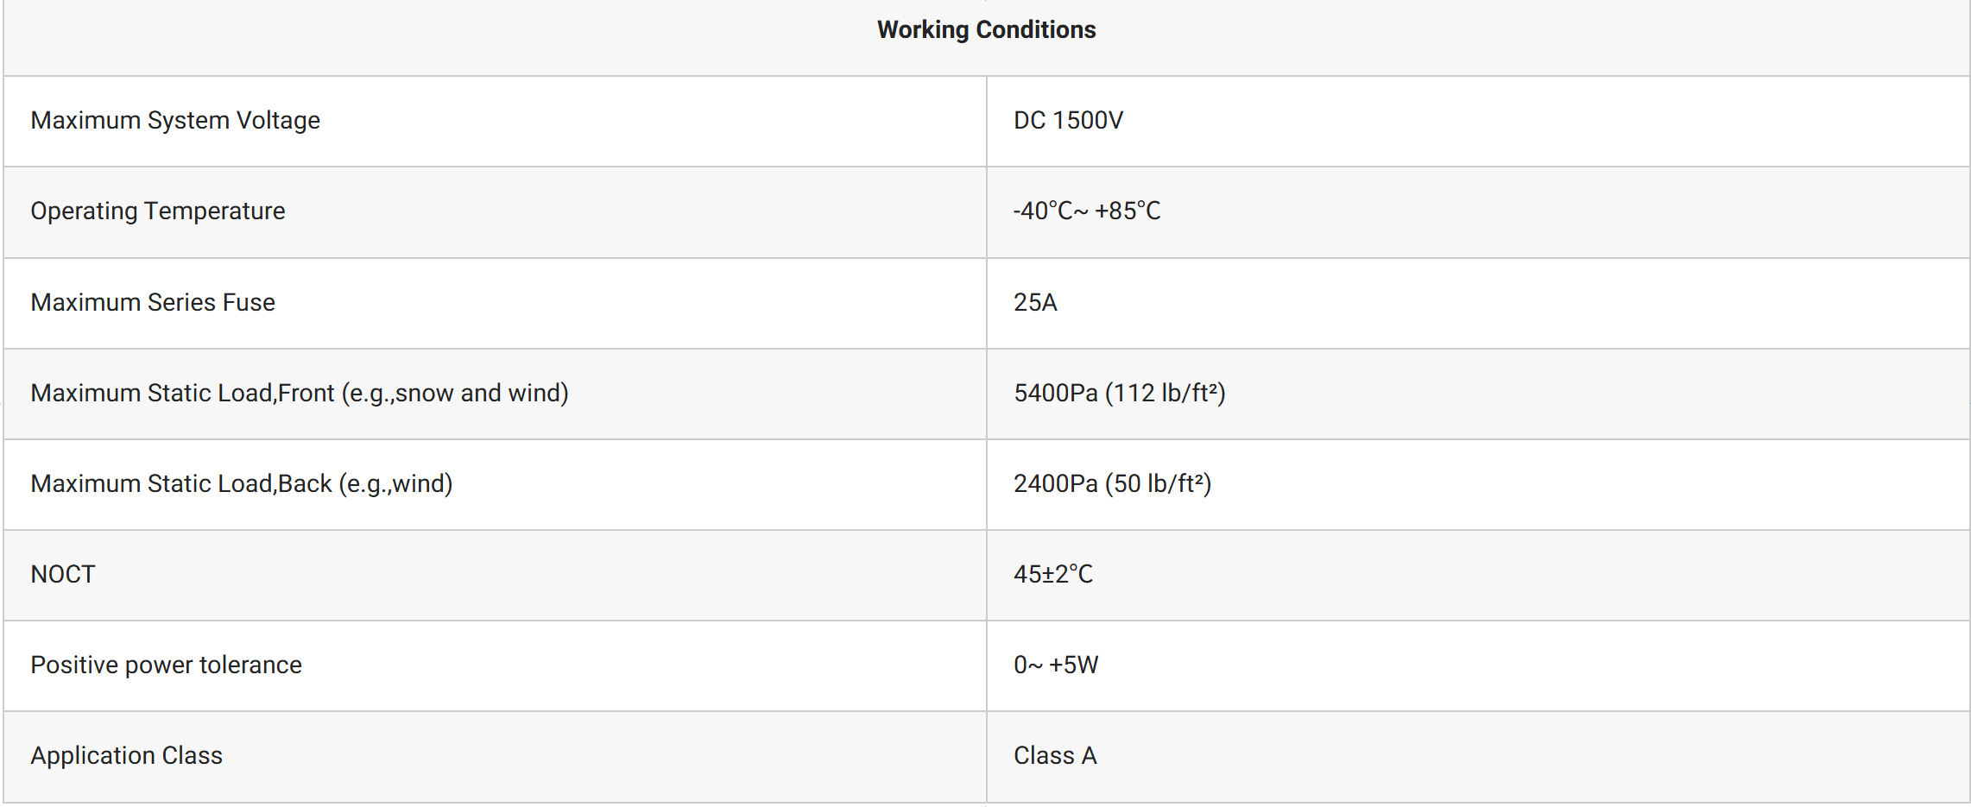The image size is (1971, 807).
Task: Click the Working Conditions table header
Action: tap(986, 30)
